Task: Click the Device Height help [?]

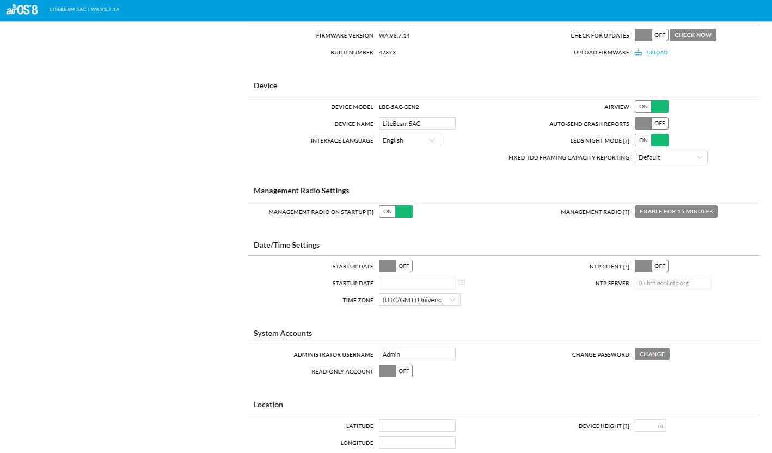Action: click(x=626, y=426)
